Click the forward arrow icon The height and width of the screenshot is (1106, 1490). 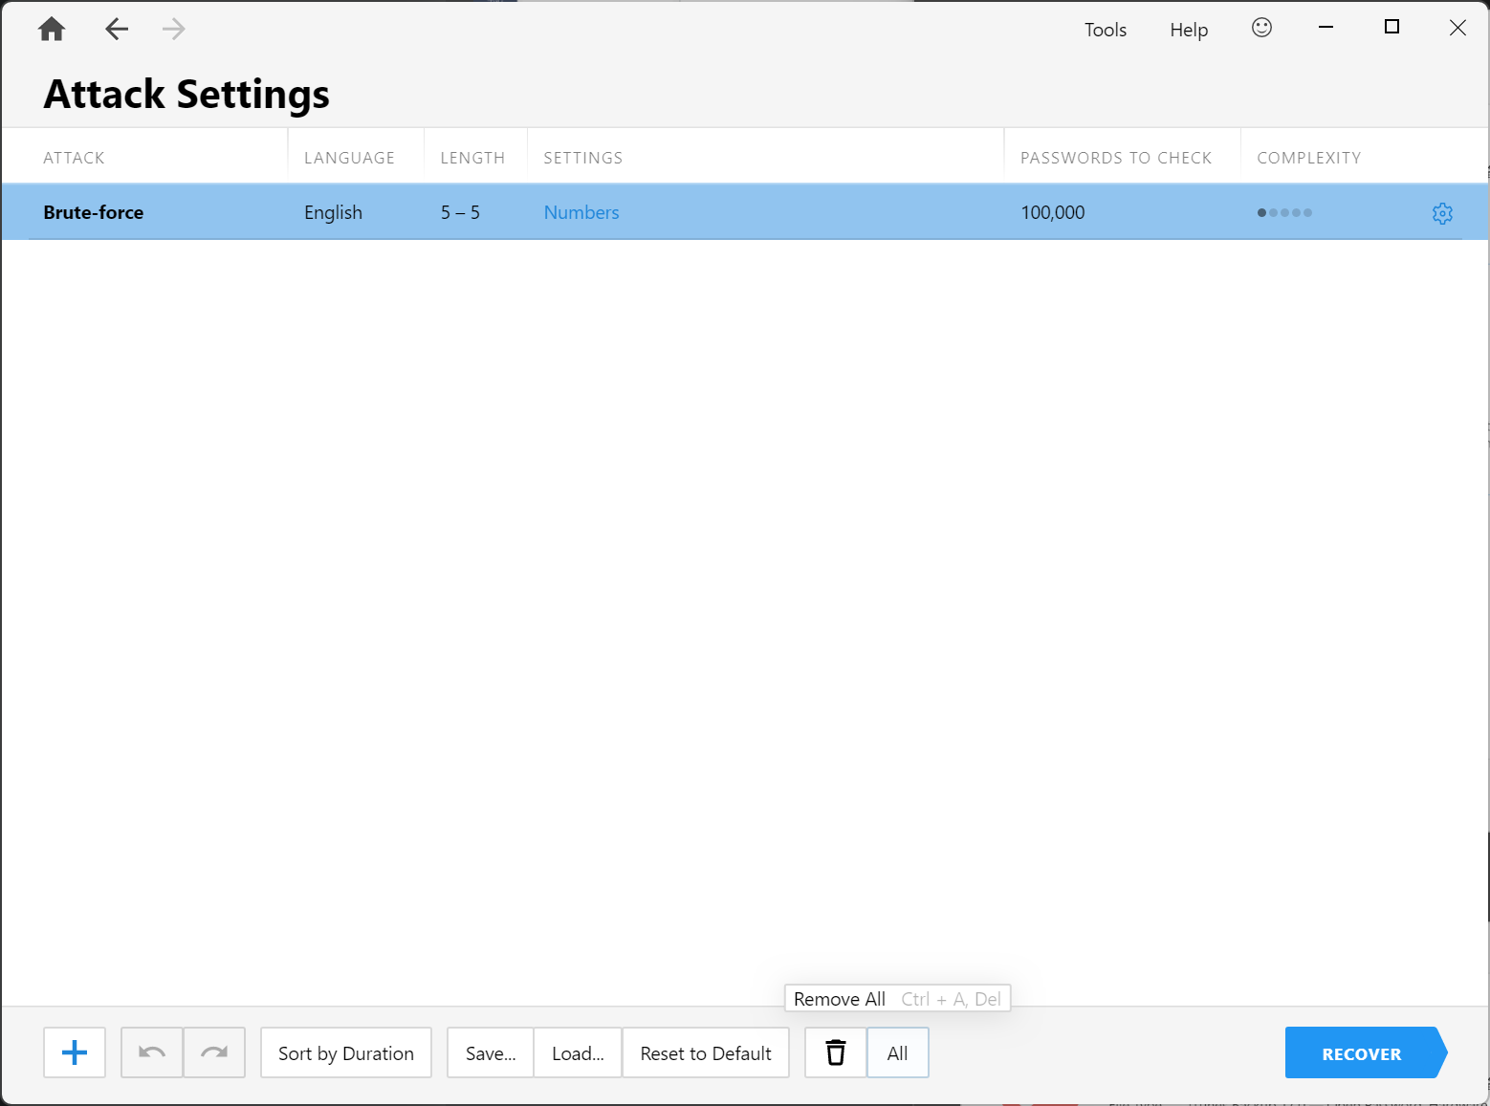(x=173, y=30)
